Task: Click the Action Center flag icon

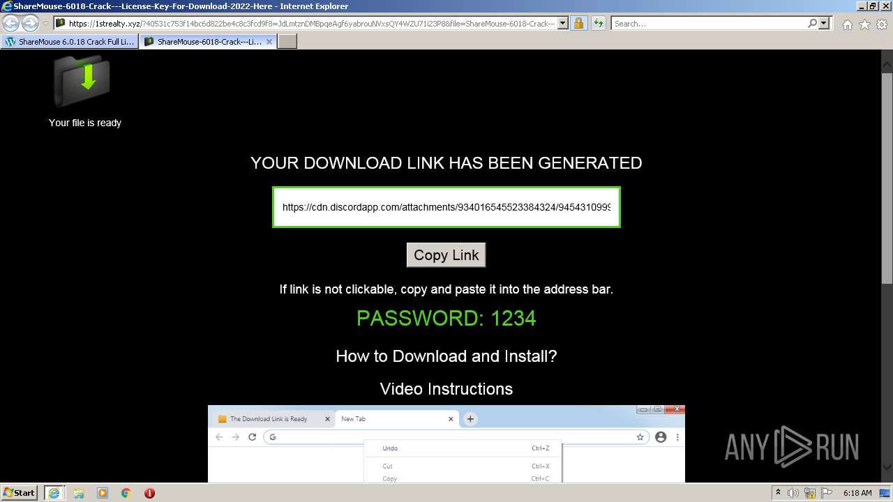Action: (826, 493)
